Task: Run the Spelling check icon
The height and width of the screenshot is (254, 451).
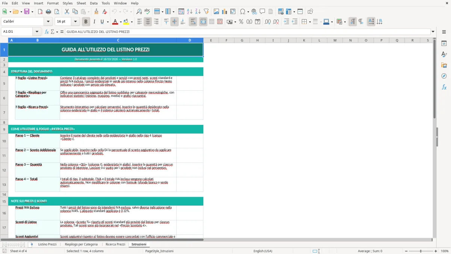Action: (x=147, y=12)
